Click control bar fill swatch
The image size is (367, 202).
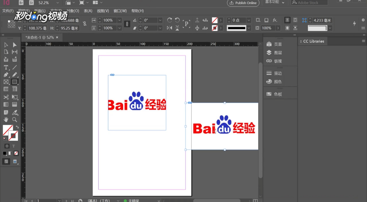(215, 20)
